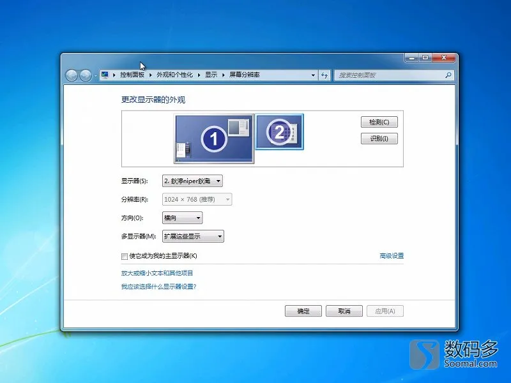Click 外观和个性化 breadcrumb
Image resolution: width=511 pixels, height=383 pixels.
[x=174, y=75]
